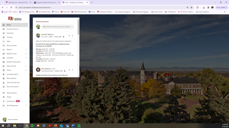Open the 'PCO Employer View' bookmark
The width and height of the screenshot is (229, 128).
[x=26, y=12]
